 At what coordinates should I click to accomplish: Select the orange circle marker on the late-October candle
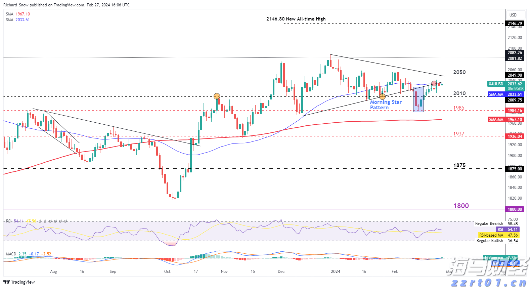217,96
